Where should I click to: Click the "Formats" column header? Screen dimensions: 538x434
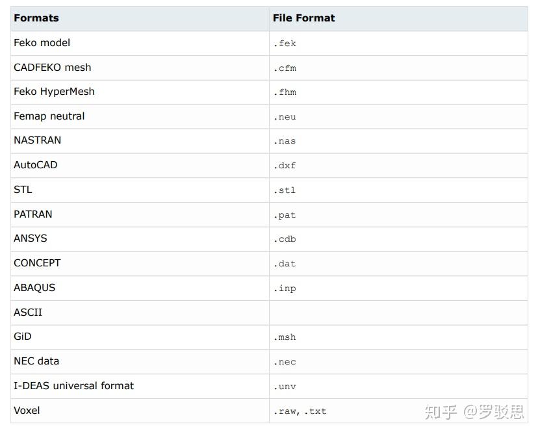(36, 18)
